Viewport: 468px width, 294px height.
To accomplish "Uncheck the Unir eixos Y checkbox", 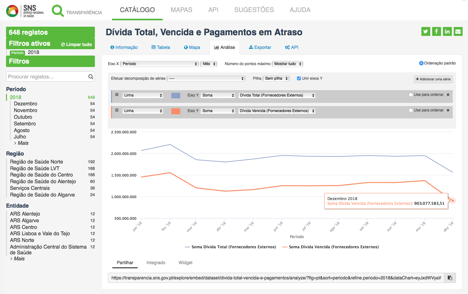I will pyautogui.click(x=299, y=78).
